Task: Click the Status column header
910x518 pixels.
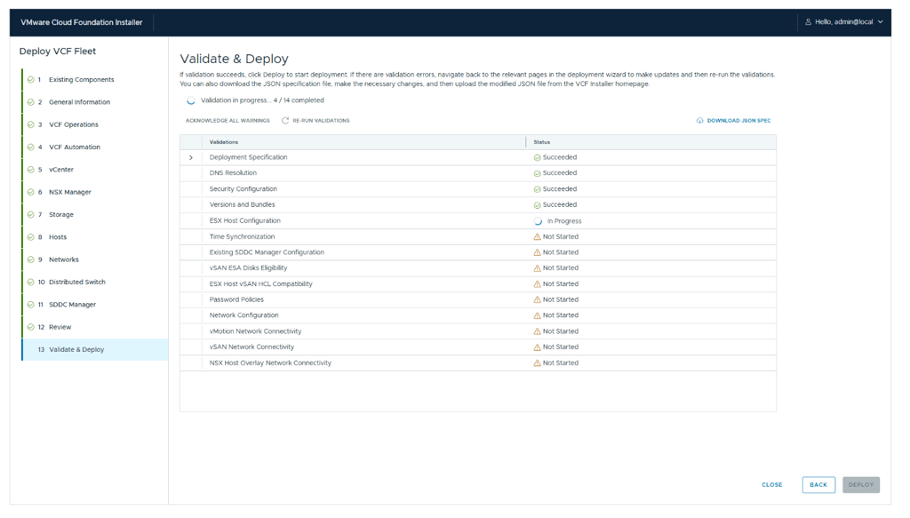Action: (541, 142)
